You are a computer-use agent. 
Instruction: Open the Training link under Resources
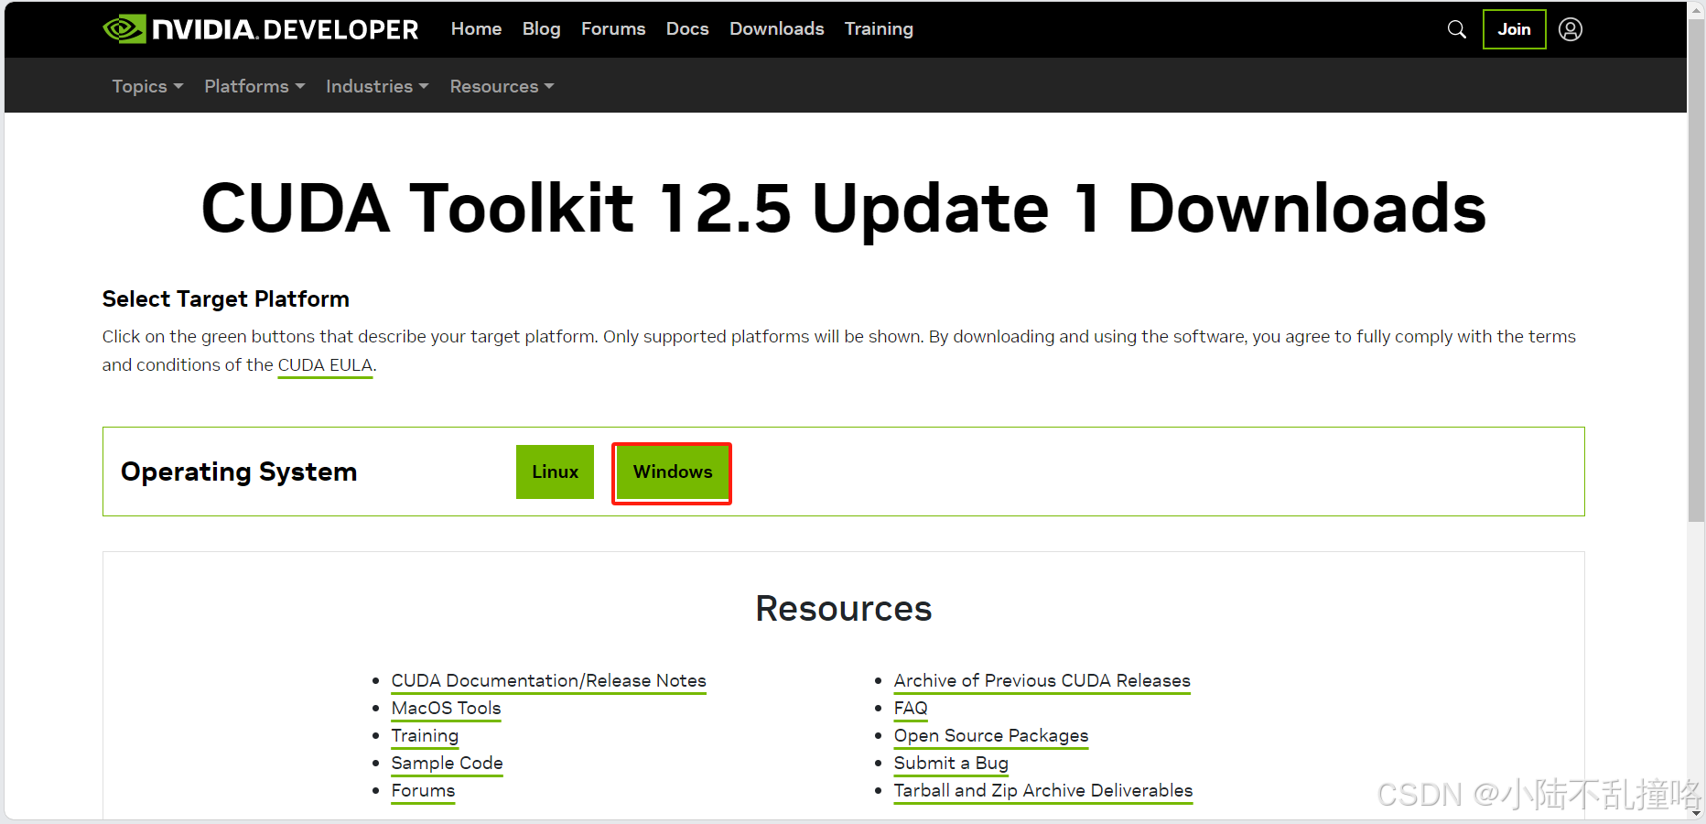425,736
